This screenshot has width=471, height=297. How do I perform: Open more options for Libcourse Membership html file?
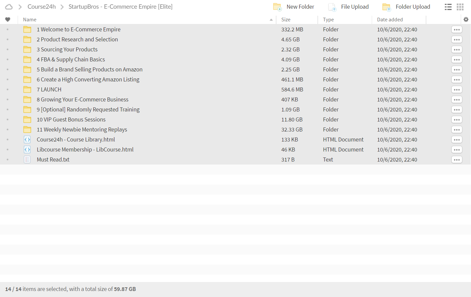(457, 150)
